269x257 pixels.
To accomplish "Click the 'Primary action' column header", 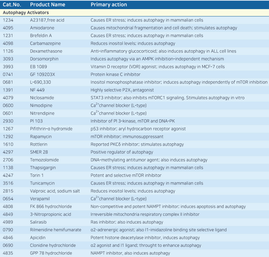I will point(109,5).
